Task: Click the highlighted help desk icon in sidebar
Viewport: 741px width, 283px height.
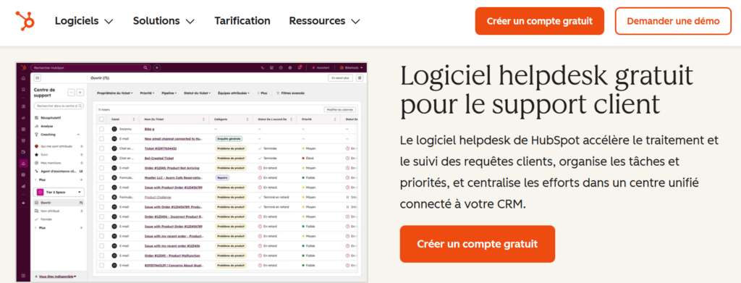Action: tap(24, 163)
